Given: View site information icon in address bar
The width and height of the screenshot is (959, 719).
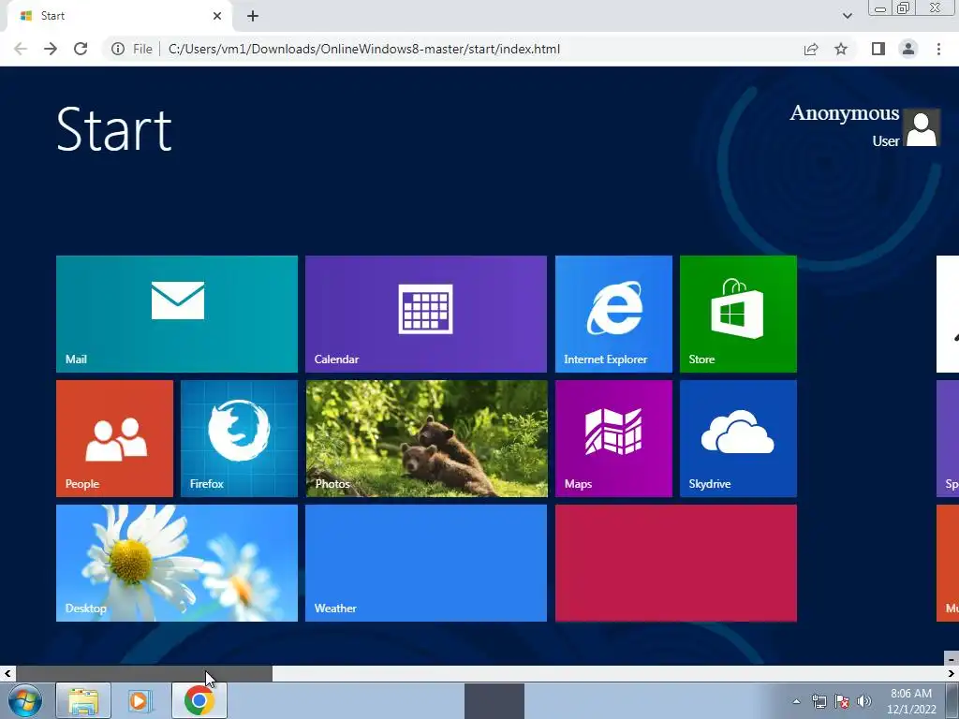Looking at the screenshot, I should 117,49.
